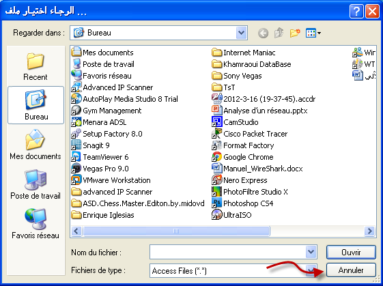This screenshot has height=286, width=383.
Task: Expand the Regarder dans dropdown
Action: point(241,33)
